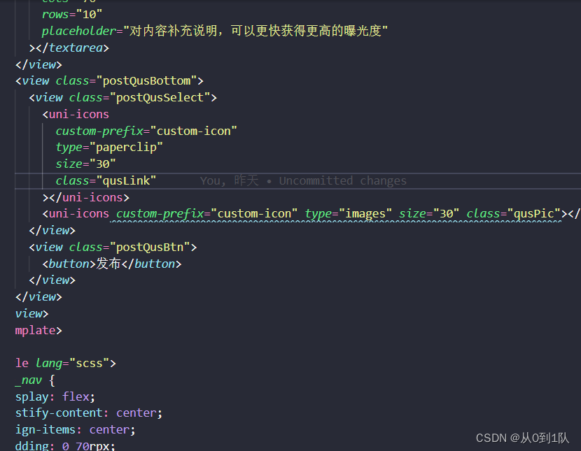Click the "_nav {" selector line
The height and width of the screenshot is (451, 581).
(35, 380)
